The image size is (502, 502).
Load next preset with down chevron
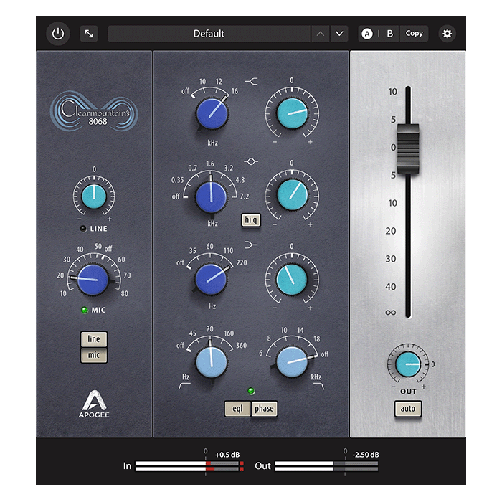point(339,34)
